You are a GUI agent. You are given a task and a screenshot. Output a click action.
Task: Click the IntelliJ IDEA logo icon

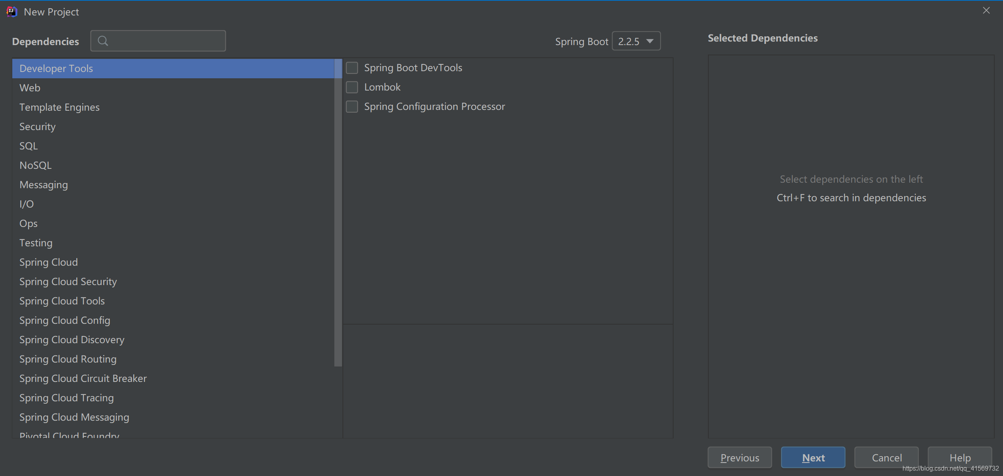(12, 12)
